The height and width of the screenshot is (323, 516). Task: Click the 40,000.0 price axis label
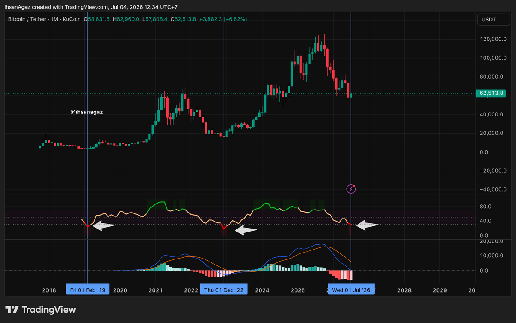click(x=491, y=115)
